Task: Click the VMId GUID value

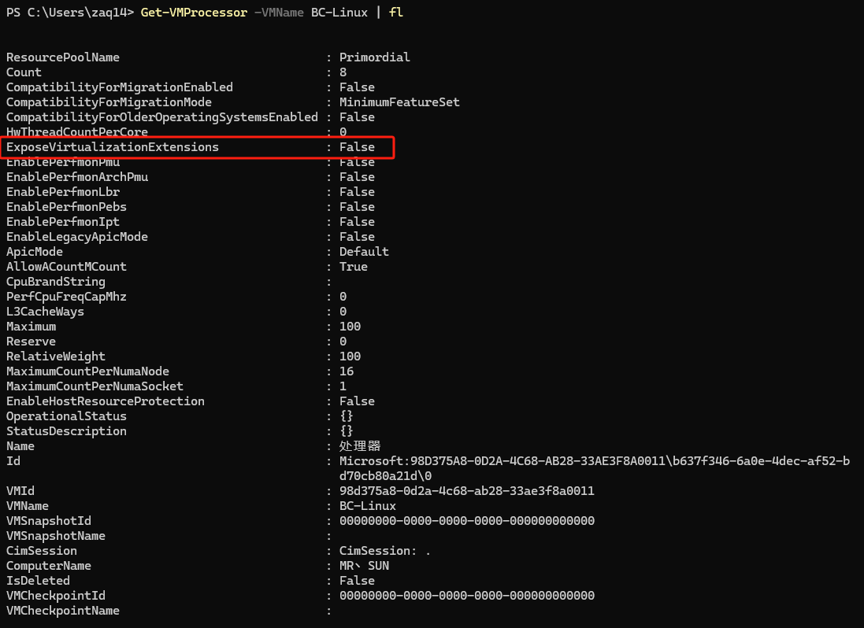Action: 467,491
